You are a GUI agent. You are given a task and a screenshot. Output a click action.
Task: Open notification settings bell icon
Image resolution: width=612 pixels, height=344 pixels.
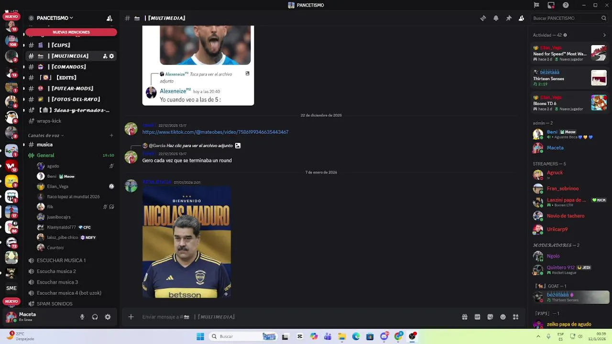(x=496, y=18)
